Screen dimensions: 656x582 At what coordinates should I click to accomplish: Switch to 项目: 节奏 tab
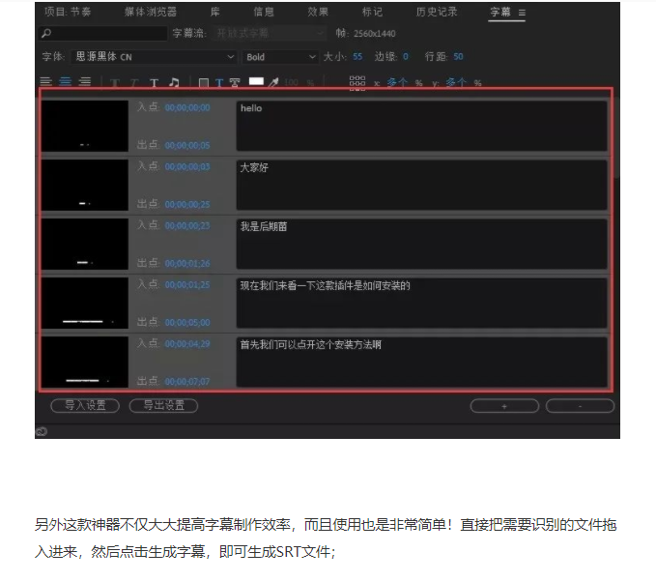click(68, 12)
